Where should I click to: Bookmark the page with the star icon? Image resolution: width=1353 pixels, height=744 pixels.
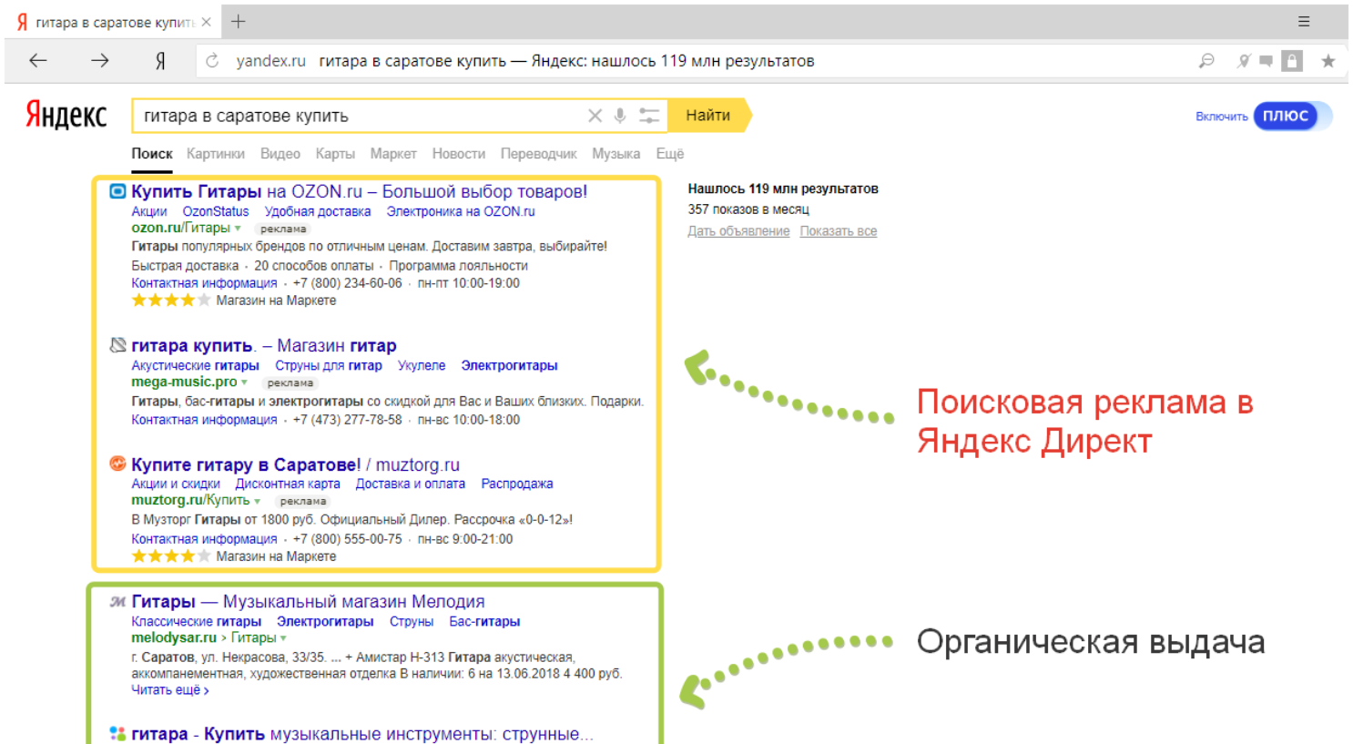pos(1328,61)
